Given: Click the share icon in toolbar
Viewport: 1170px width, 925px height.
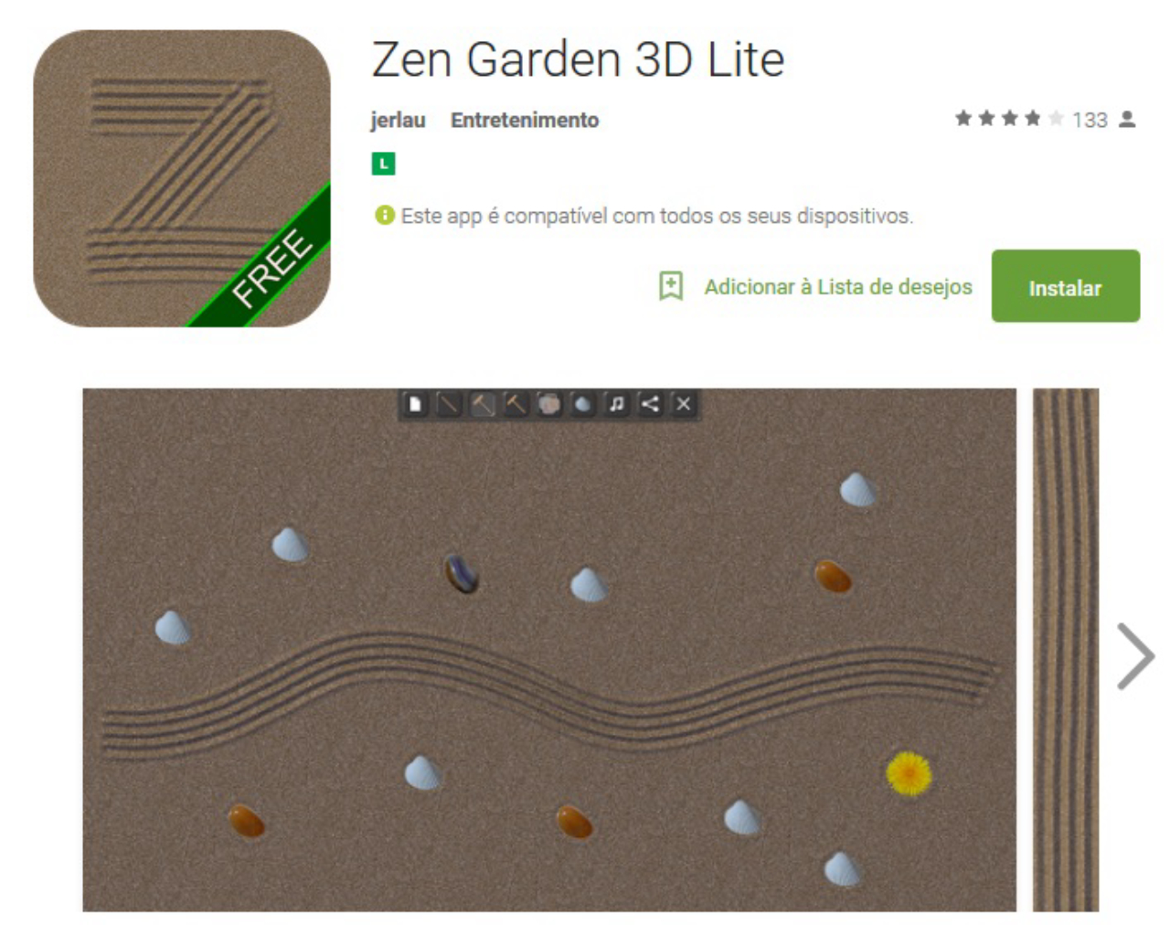Looking at the screenshot, I should click(650, 404).
